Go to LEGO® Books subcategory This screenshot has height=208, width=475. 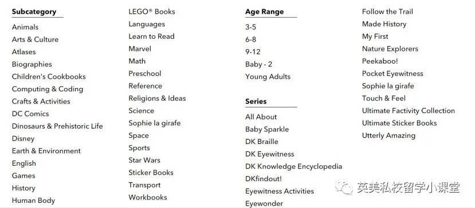152,12
